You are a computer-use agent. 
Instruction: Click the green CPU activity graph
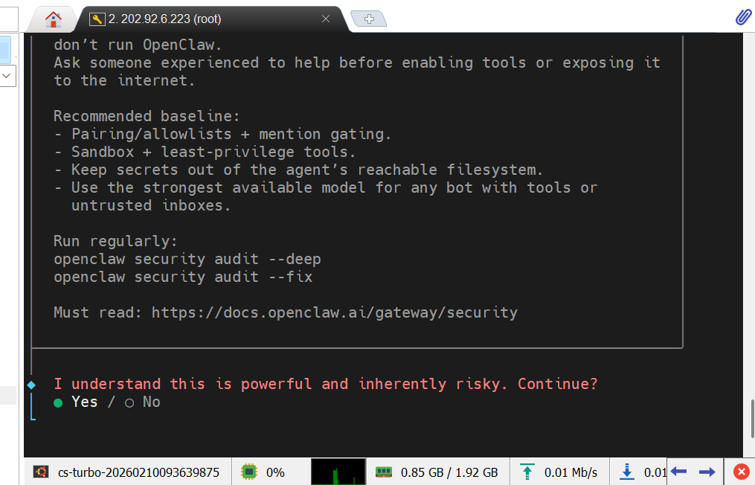click(x=338, y=472)
